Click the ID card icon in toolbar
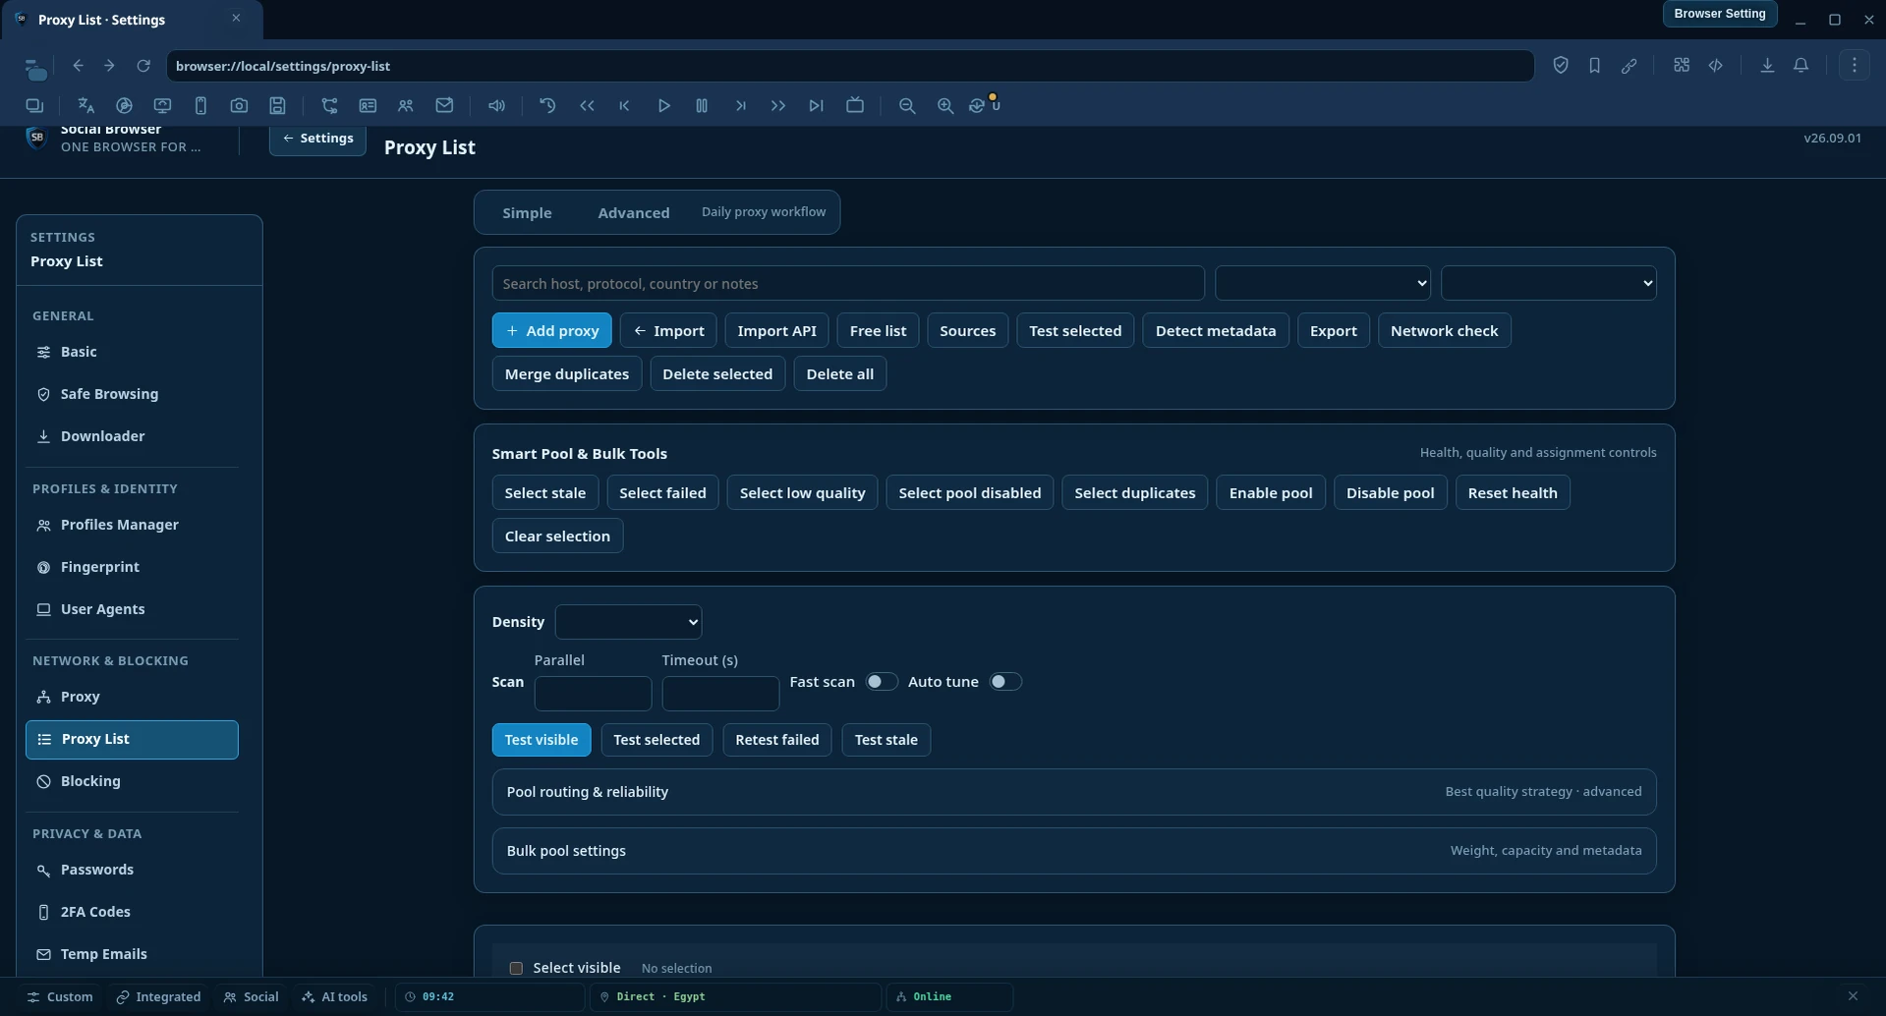1886x1016 pixels. click(368, 105)
